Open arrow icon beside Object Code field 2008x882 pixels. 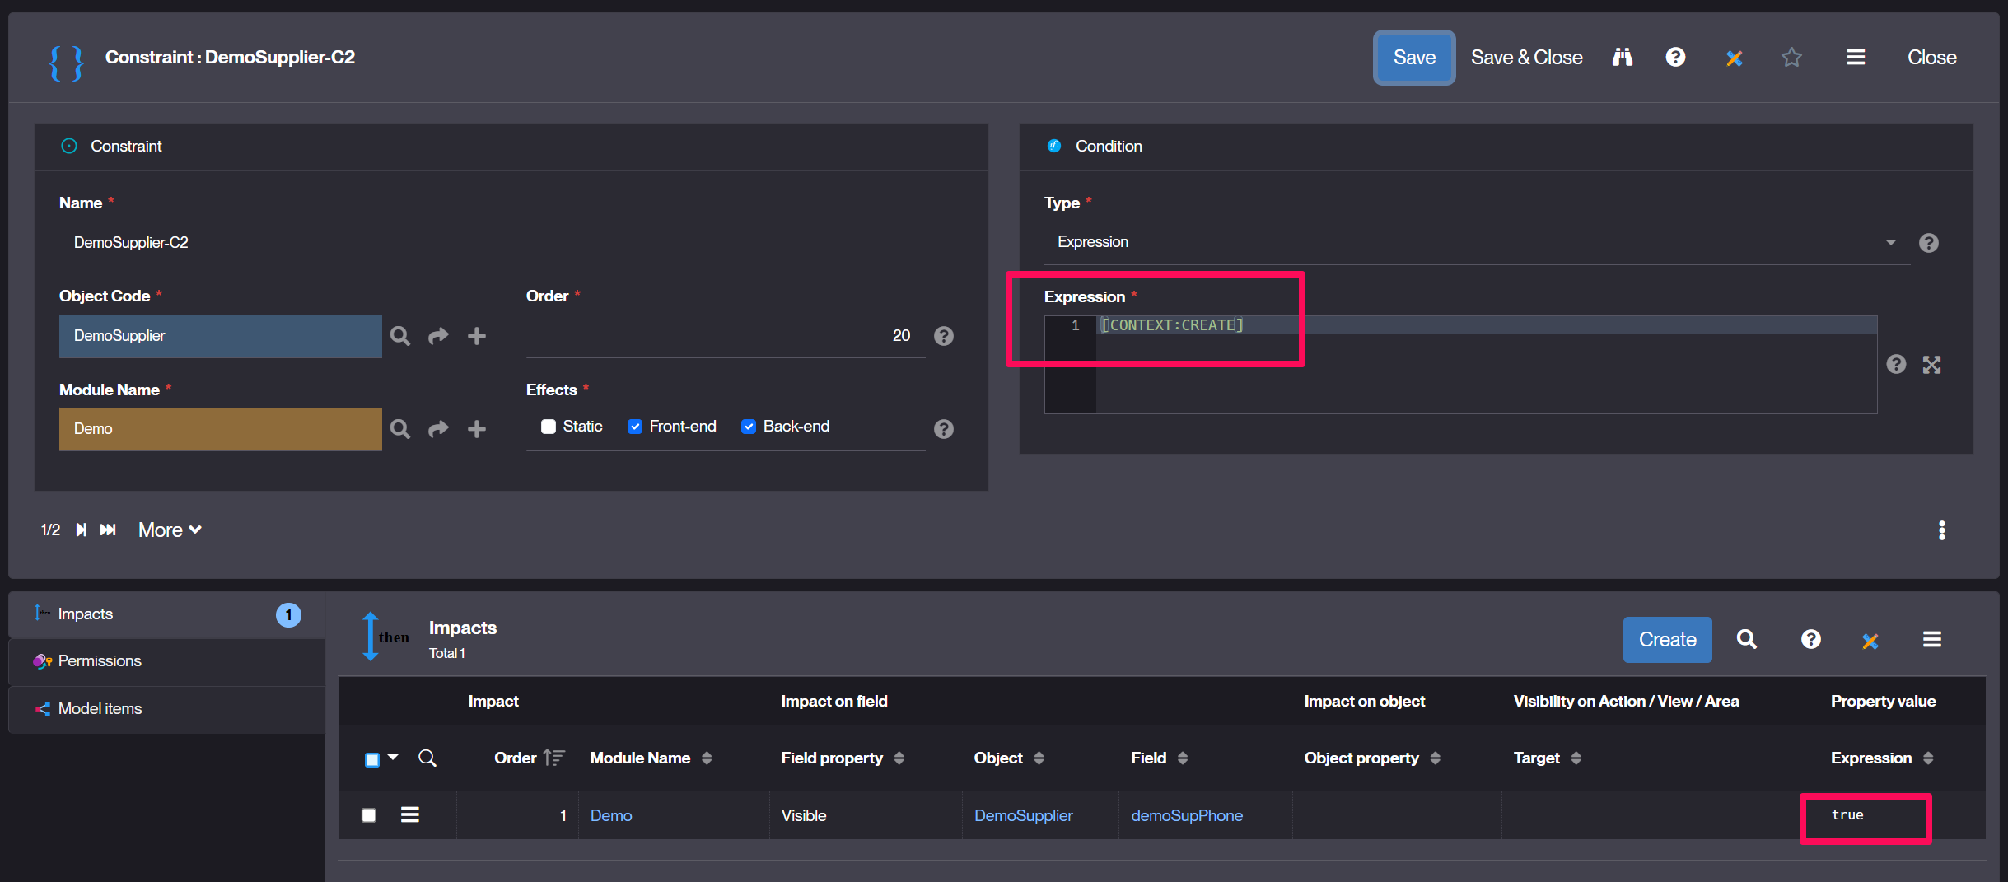(x=438, y=336)
